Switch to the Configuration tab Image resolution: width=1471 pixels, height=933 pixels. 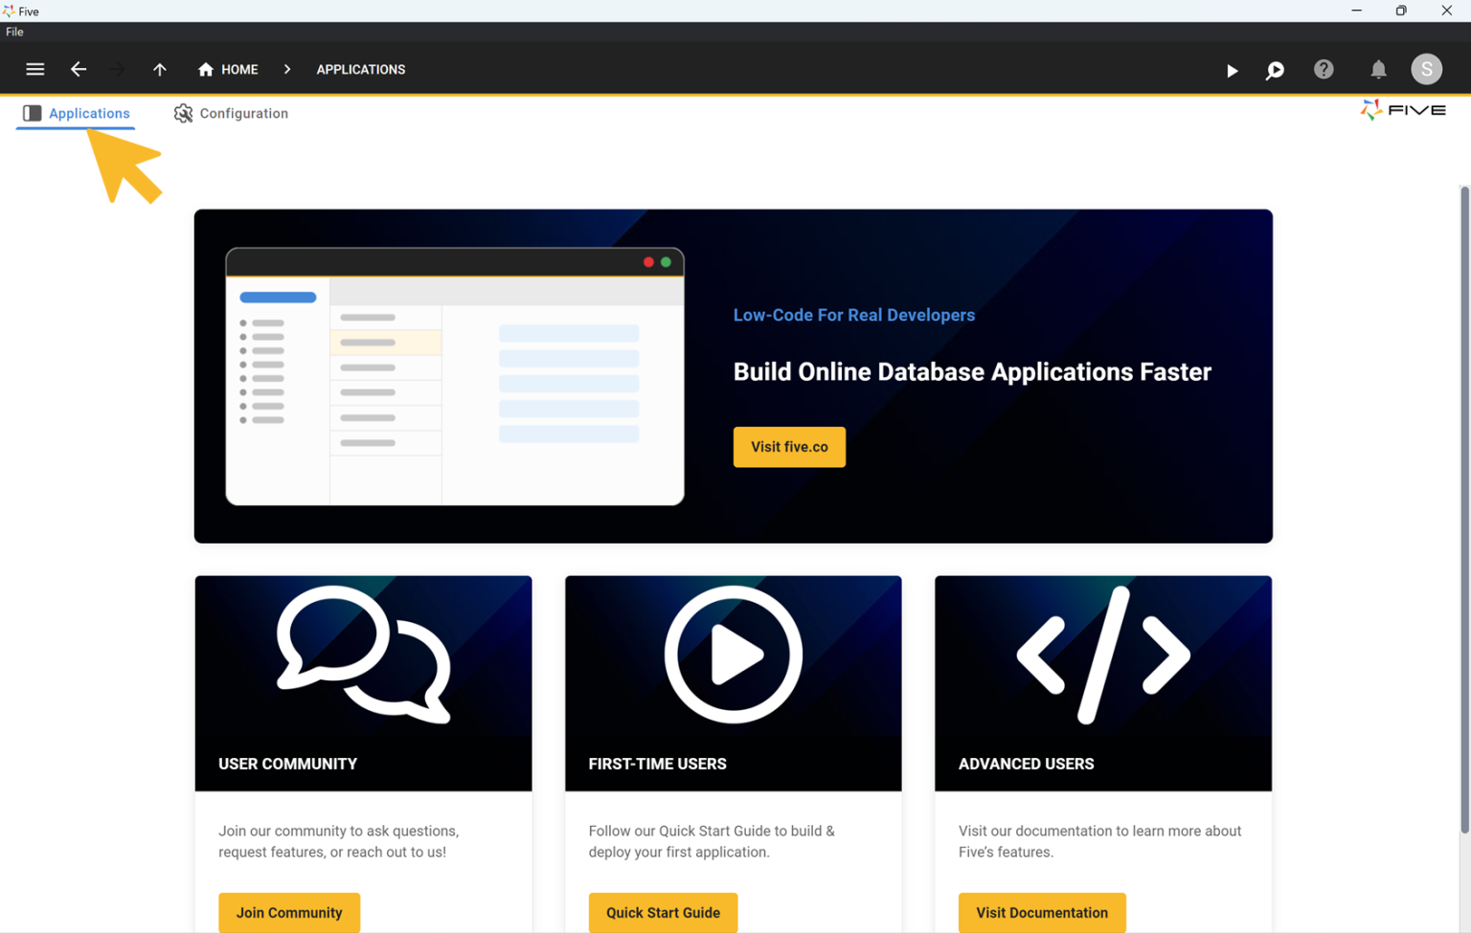(243, 113)
